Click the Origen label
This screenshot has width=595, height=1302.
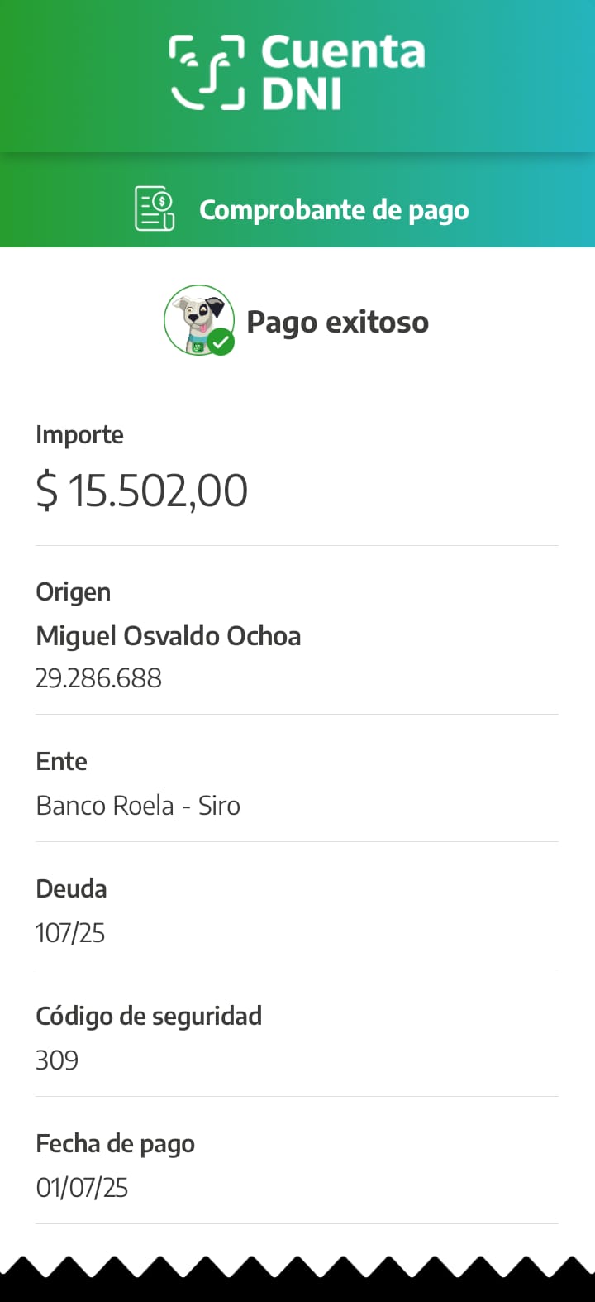pos(73,591)
